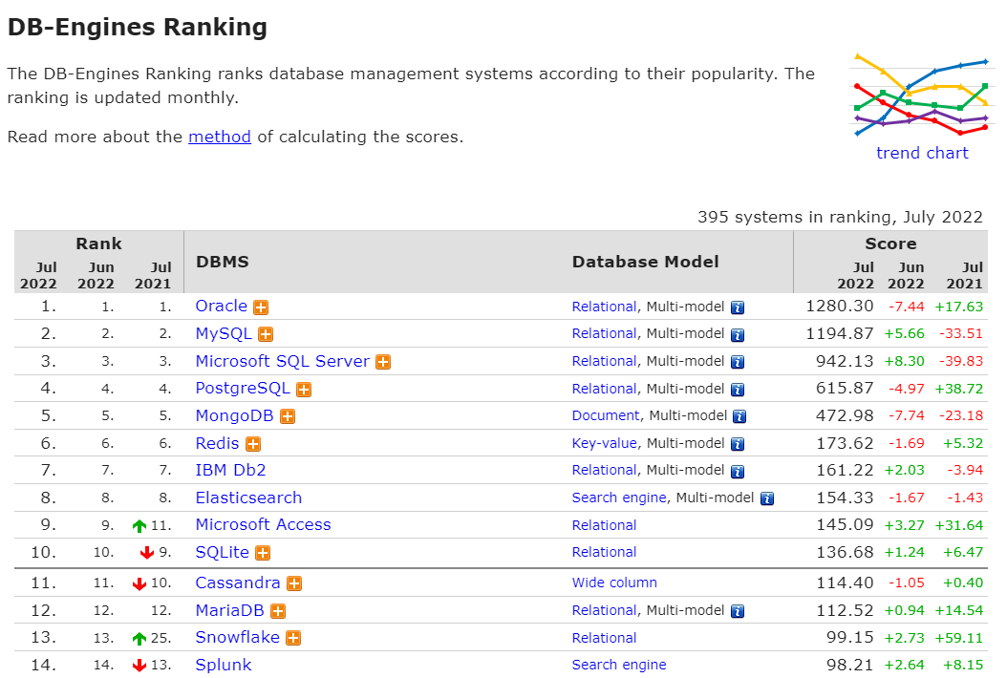Click red down arrow in SQLite row
Viewport: 1007px width, 678px height.
(x=147, y=553)
